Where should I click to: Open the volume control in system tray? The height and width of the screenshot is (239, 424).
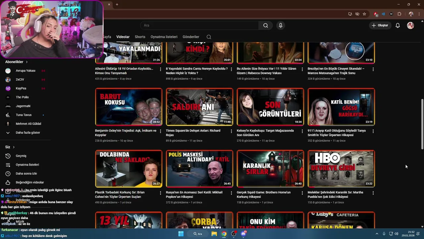397,234
